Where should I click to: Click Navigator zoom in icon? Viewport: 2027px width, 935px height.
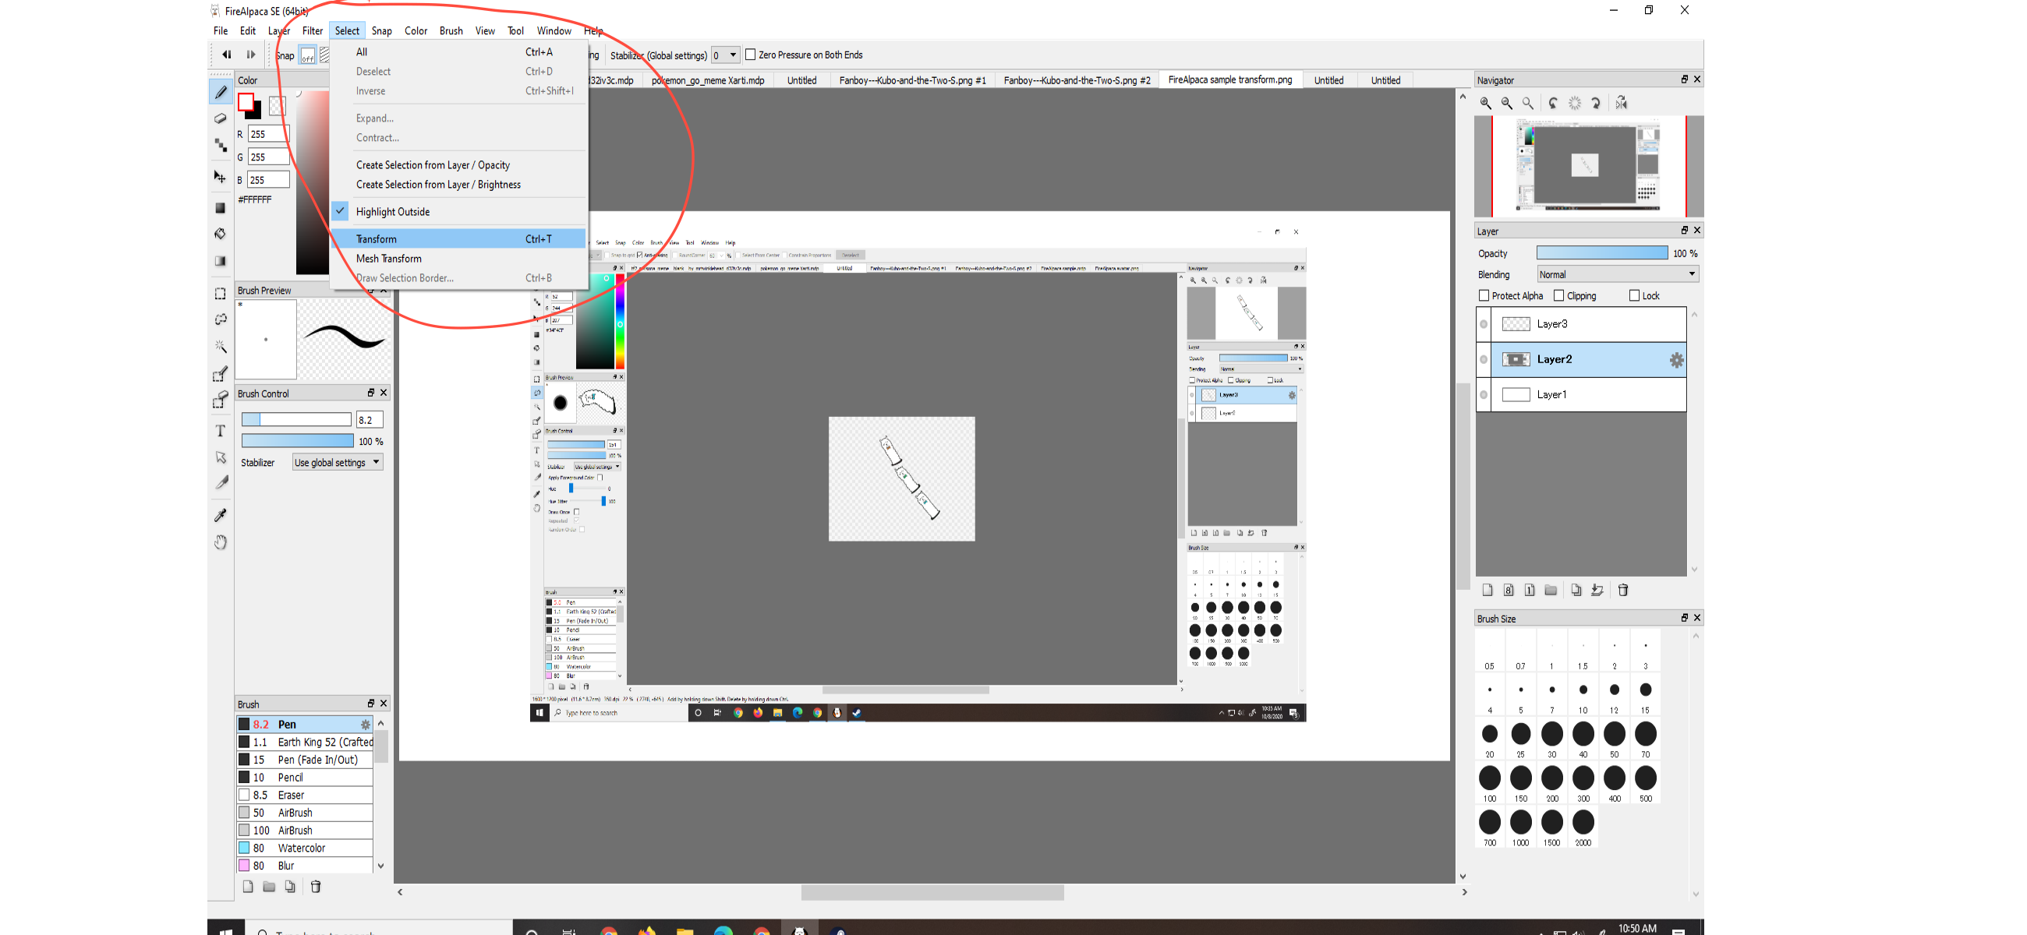[1486, 103]
